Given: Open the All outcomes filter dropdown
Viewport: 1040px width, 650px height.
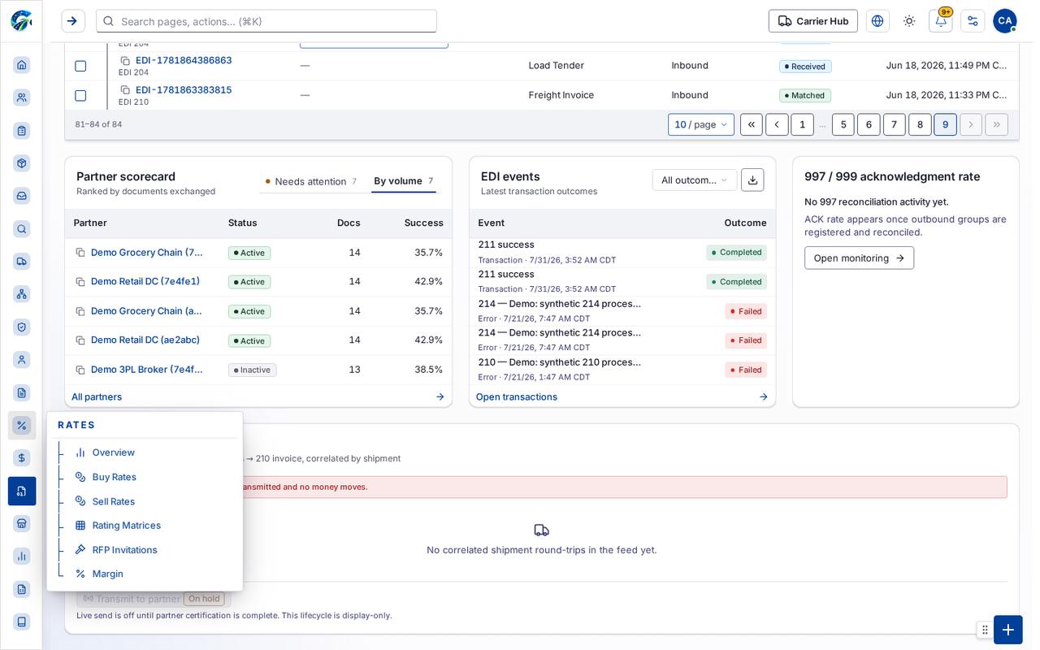Looking at the screenshot, I should tap(695, 180).
